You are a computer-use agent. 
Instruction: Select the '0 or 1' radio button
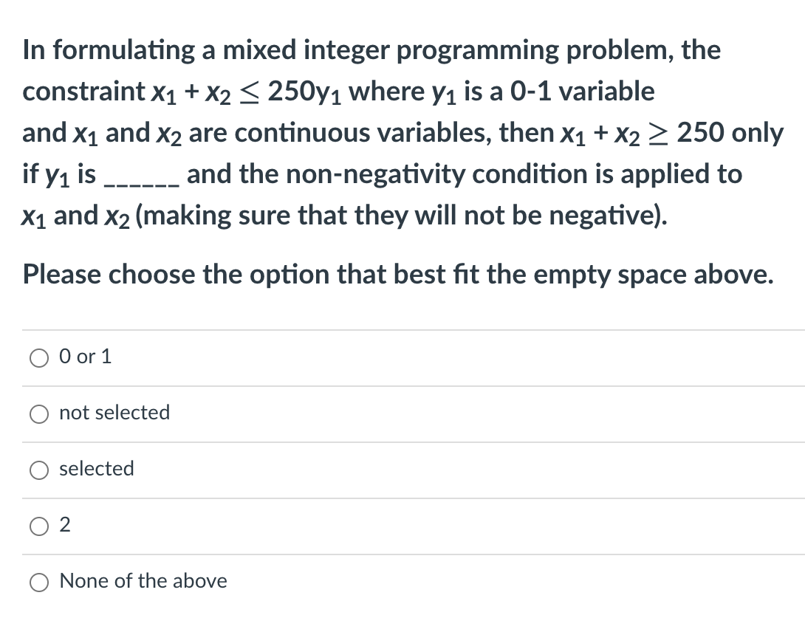39,358
